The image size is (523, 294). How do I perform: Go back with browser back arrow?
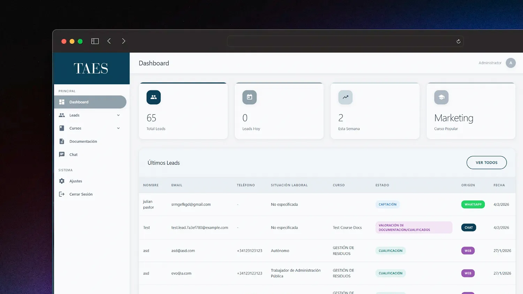[x=109, y=41]
